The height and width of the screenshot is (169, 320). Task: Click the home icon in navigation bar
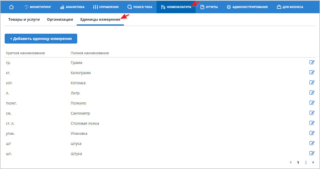point(11,7)
